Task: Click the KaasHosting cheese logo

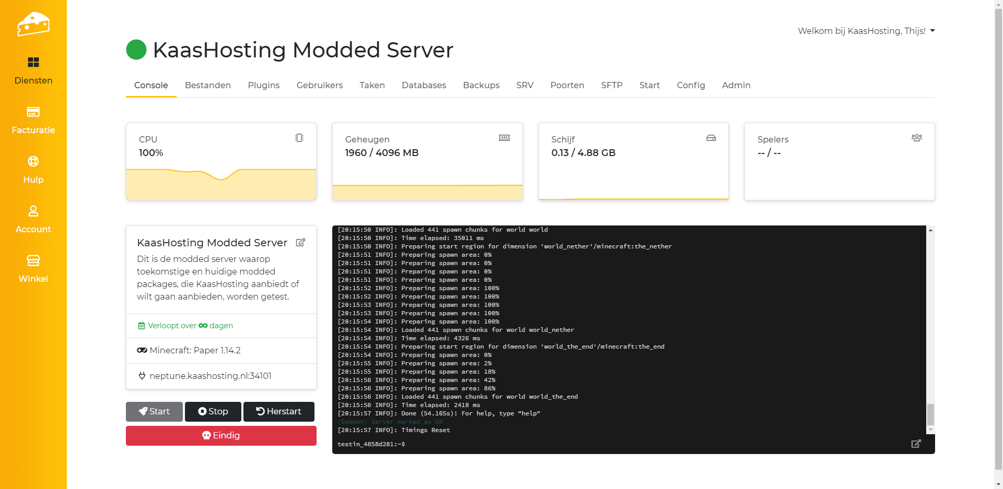Action: point(33,24)
